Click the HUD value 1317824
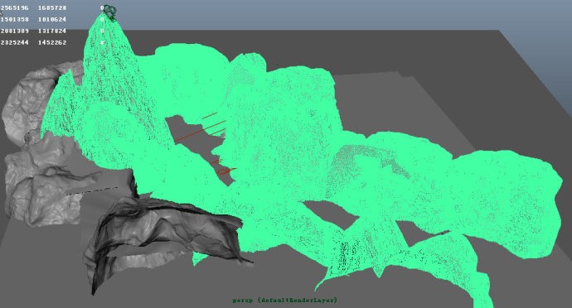Viewport: 572px width, 308px height. pyautogui.click(x=52, y=31)
